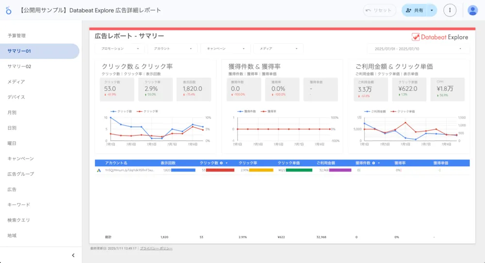Image resolution: width=485 pixels, height=263 pixels.
Task: Click the info icon beside クリック数 column header
Action: tap(221, 163)
